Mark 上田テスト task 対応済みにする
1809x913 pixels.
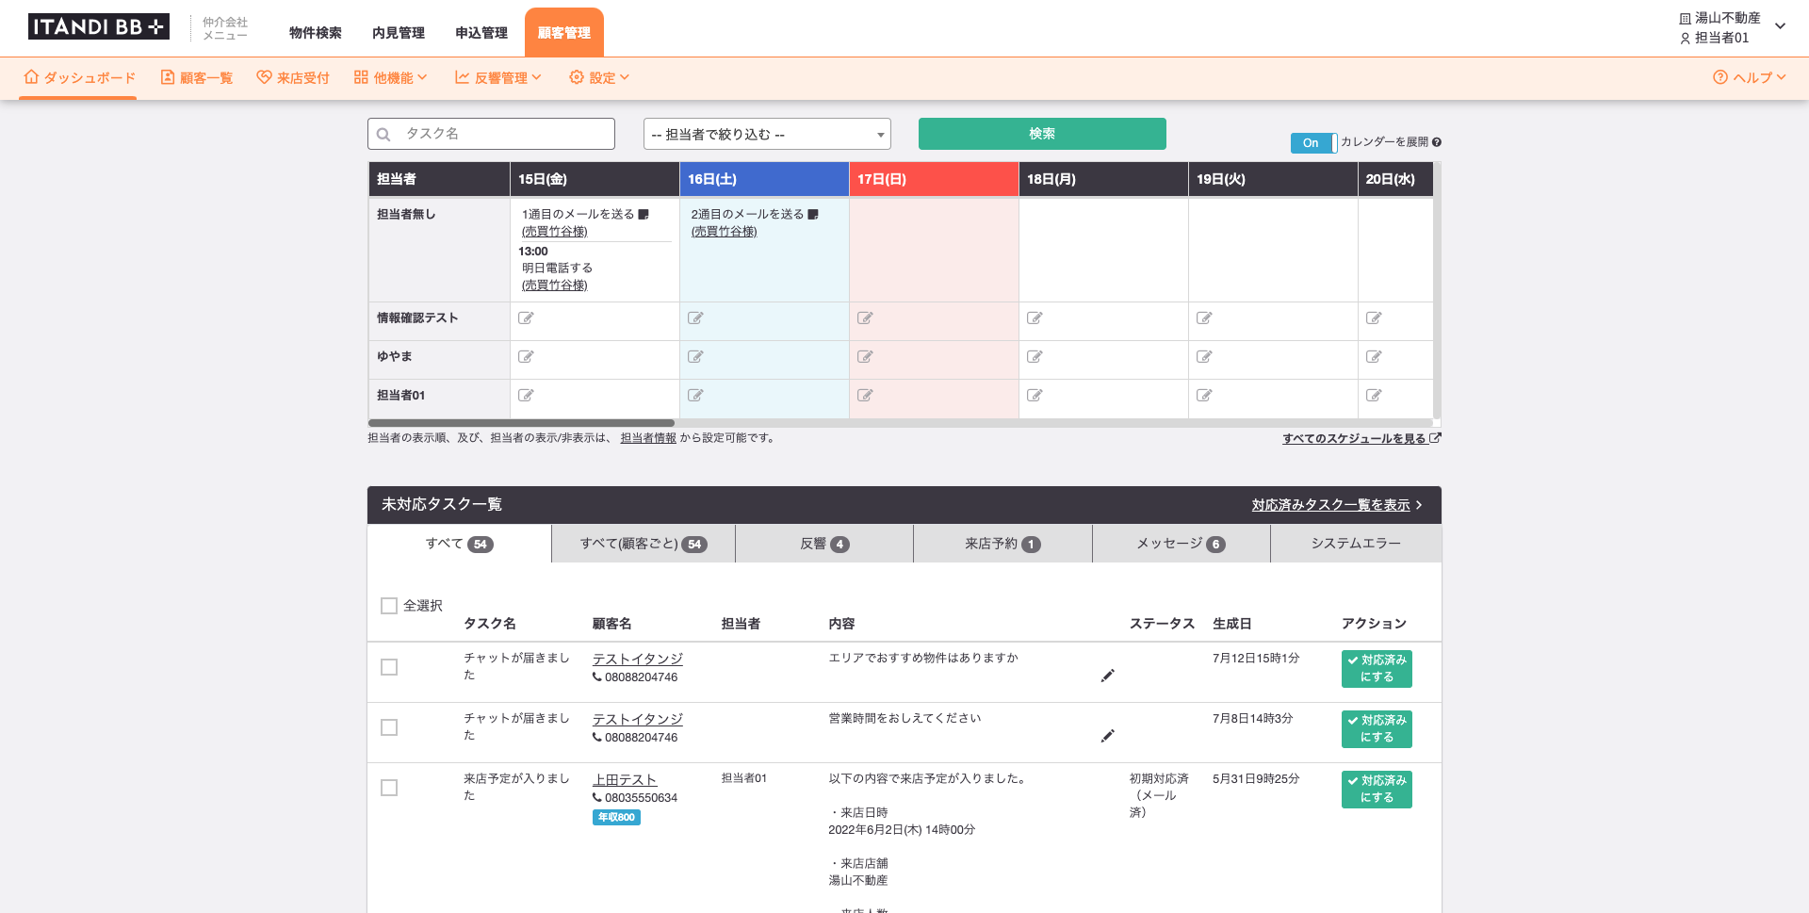1377,790
